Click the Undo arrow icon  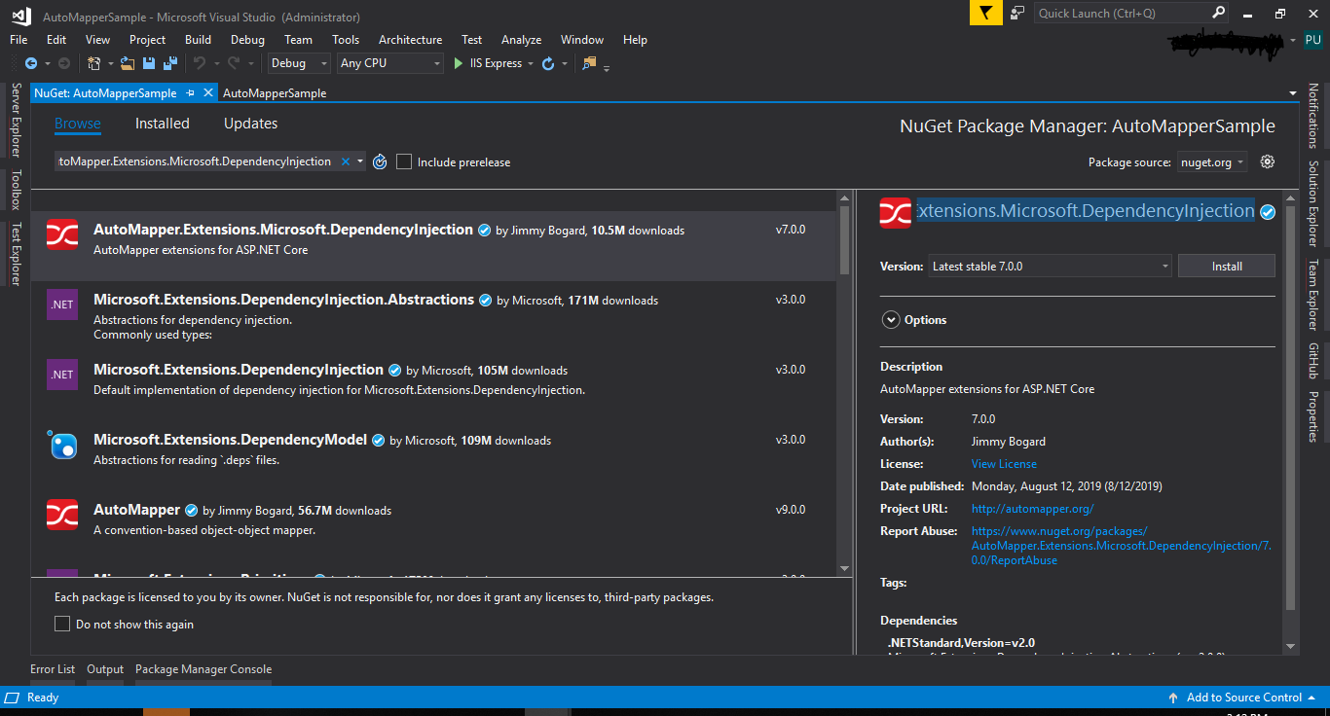coord(199,63)
